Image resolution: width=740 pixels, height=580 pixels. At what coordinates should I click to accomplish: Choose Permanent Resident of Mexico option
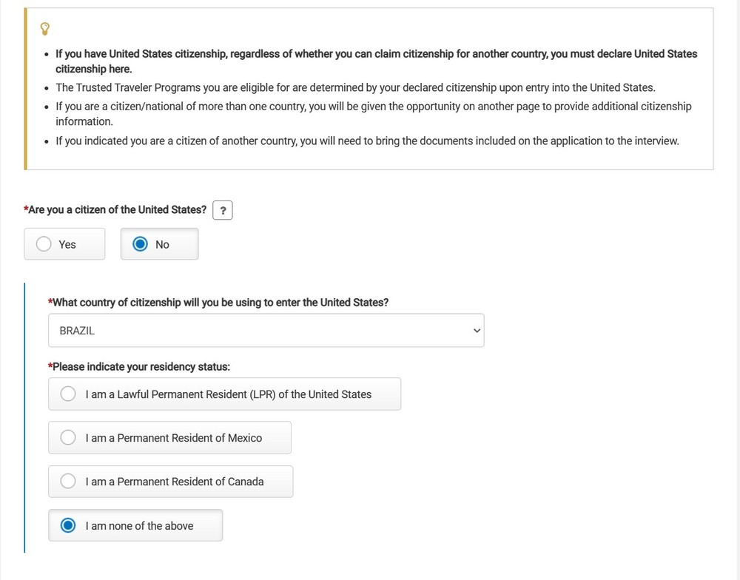69,438
